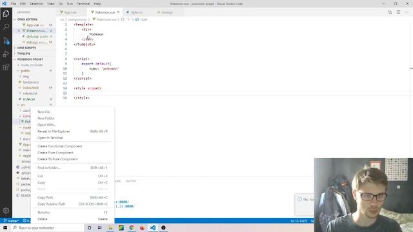413x232 pixels.
Task: Open index.html in file tree
Action: [34, 88]
